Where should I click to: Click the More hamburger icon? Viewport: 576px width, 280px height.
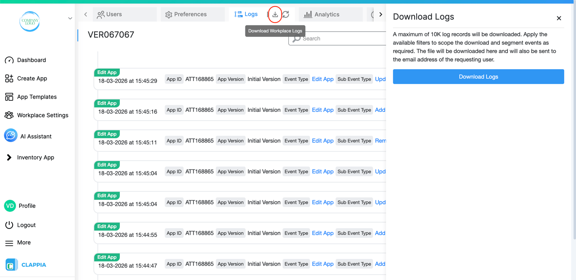click(x=9, y=243)
